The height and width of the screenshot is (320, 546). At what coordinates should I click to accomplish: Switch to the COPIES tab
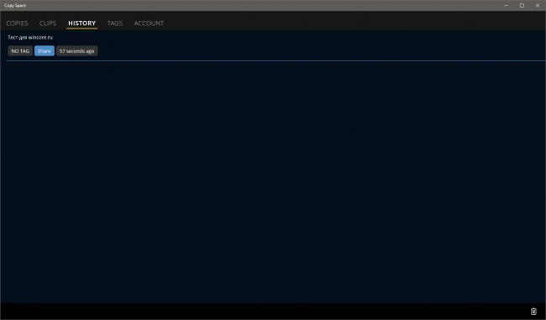(17, 23)
